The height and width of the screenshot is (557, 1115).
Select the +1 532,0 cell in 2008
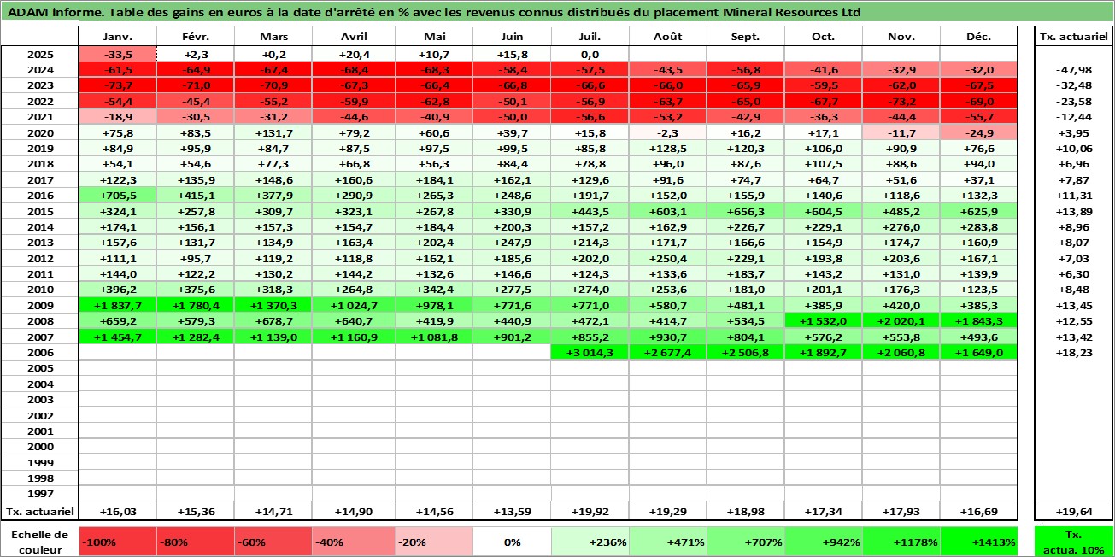pyautogui.click(x=824, y=320)
